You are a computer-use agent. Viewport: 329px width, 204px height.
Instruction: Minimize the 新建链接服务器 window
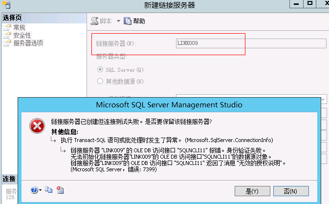pyautogui.click(x=296, y=4)
